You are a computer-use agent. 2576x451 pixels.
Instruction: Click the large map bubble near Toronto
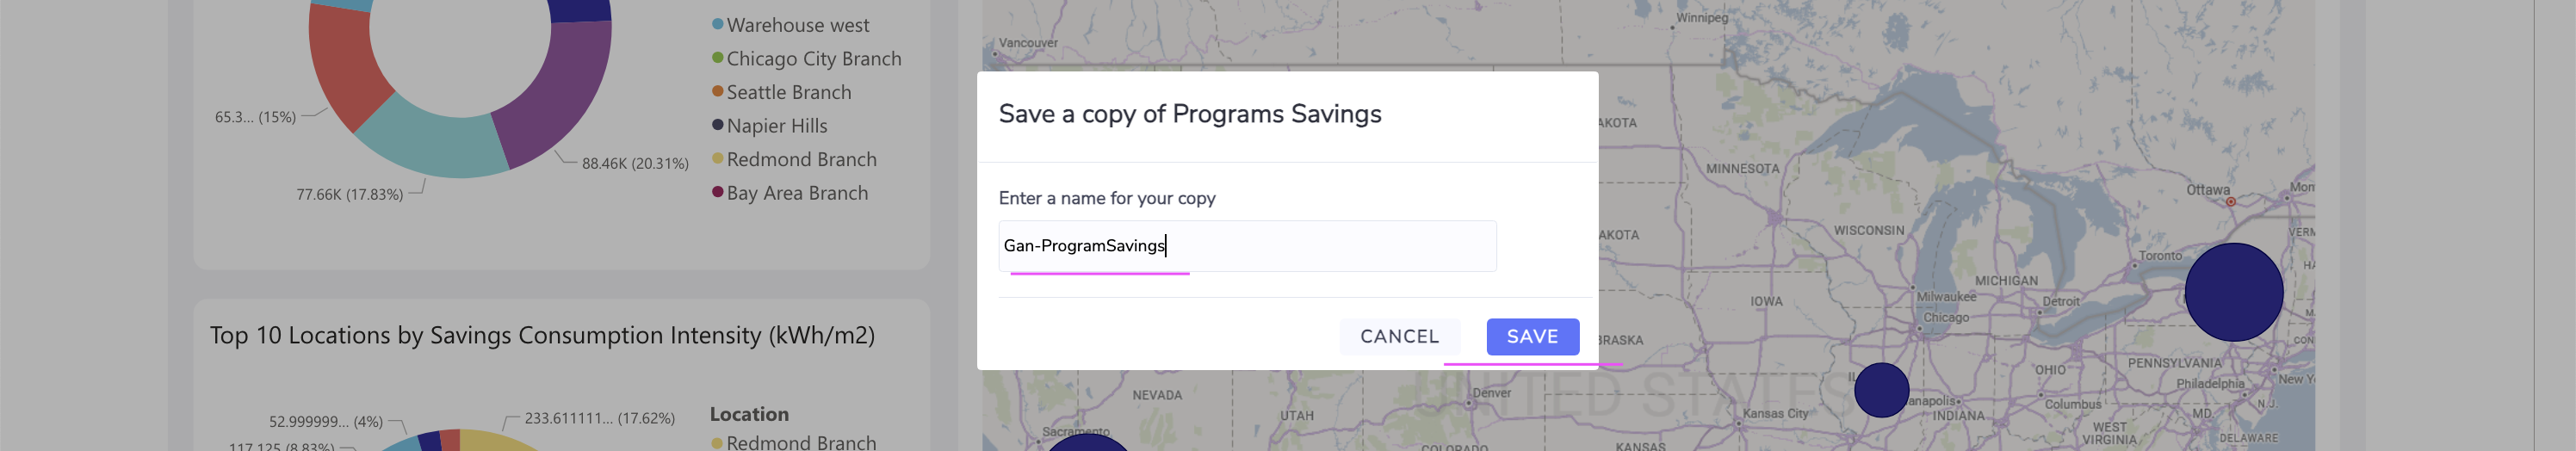point(2233,292)
